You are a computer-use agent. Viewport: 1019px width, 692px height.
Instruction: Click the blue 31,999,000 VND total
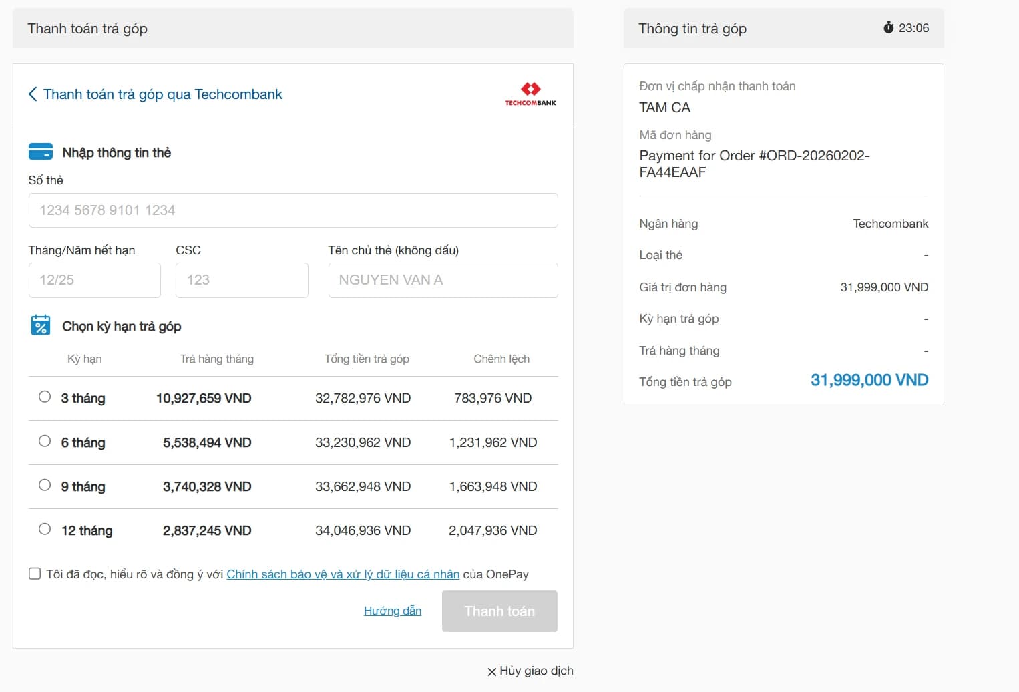(869, 380)
